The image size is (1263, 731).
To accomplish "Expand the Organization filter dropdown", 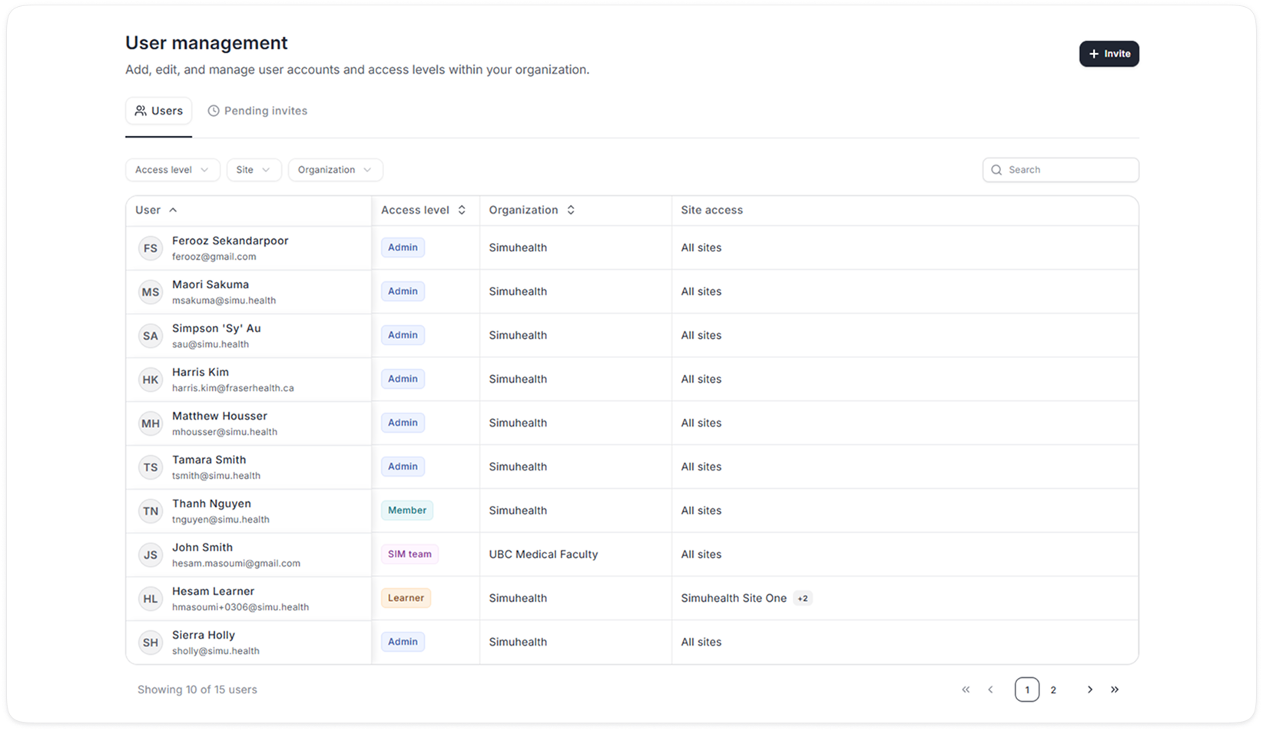I will 335,170.
